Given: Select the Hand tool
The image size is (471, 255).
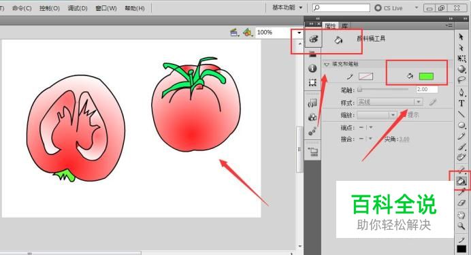Looking at the screenshot, I should [x=461, y=215].
